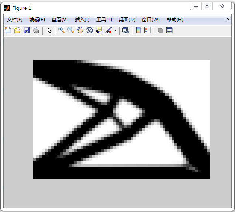Insert a Legend from toolbar
Image resolution: width=235 pixels, height=212 pixels.
click(x=148, y=30)
